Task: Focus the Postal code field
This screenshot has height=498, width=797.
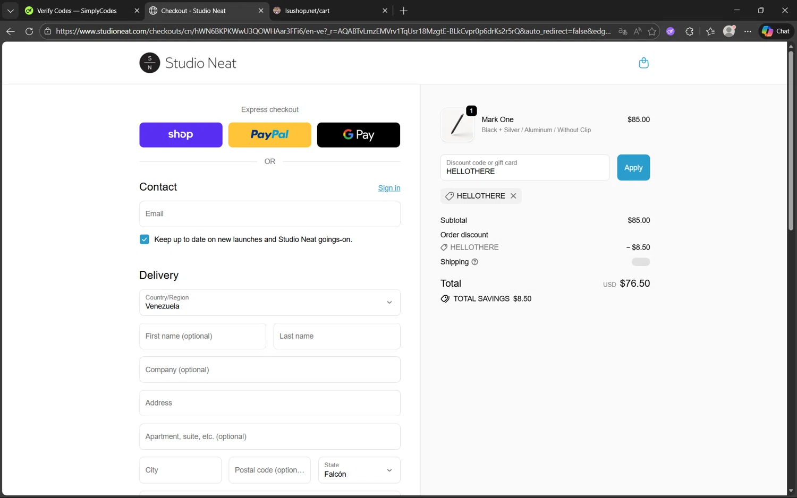Action: coord(269,470)
